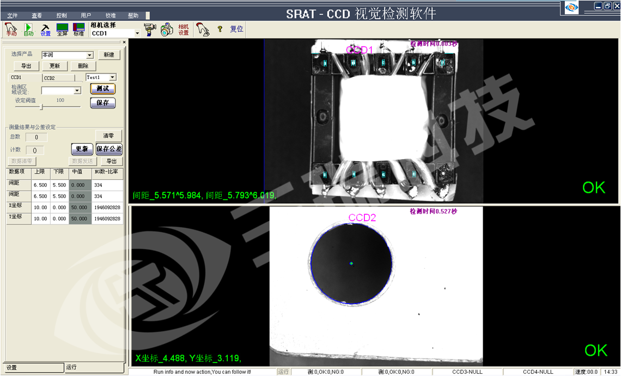The width and height of the screenshot is (621, 376).
Task: Open settings with the 设置 hammer icon
Action: 46,29
